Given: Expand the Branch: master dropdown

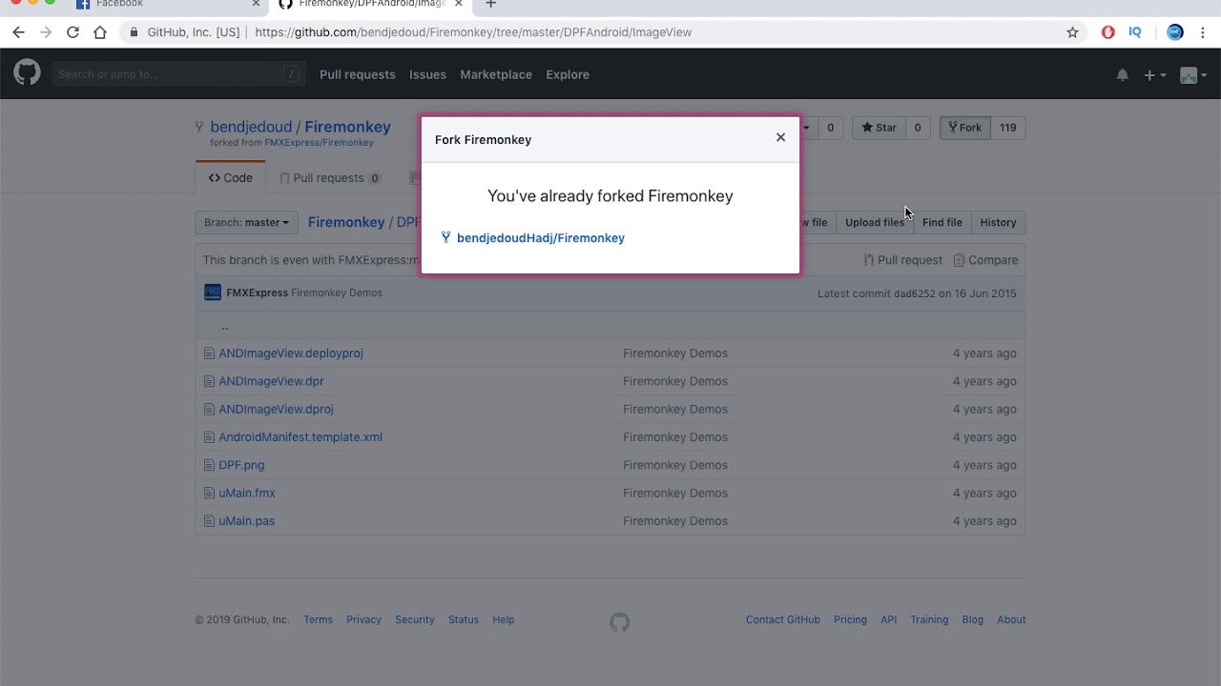Looking at the screenshot, I should click(x=246, y=222).
